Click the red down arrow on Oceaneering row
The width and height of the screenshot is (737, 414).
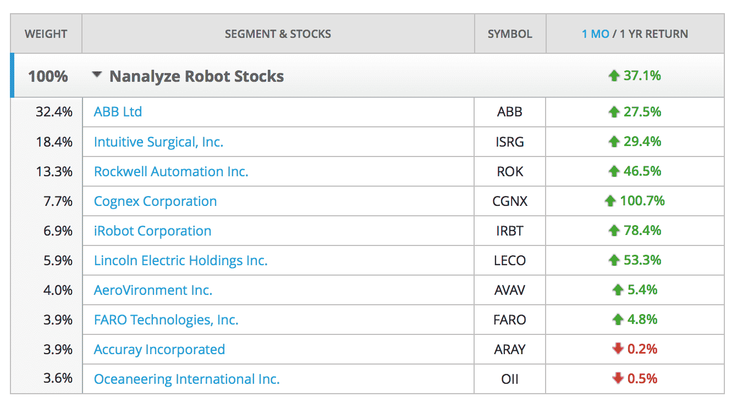(x=618, y=379)
